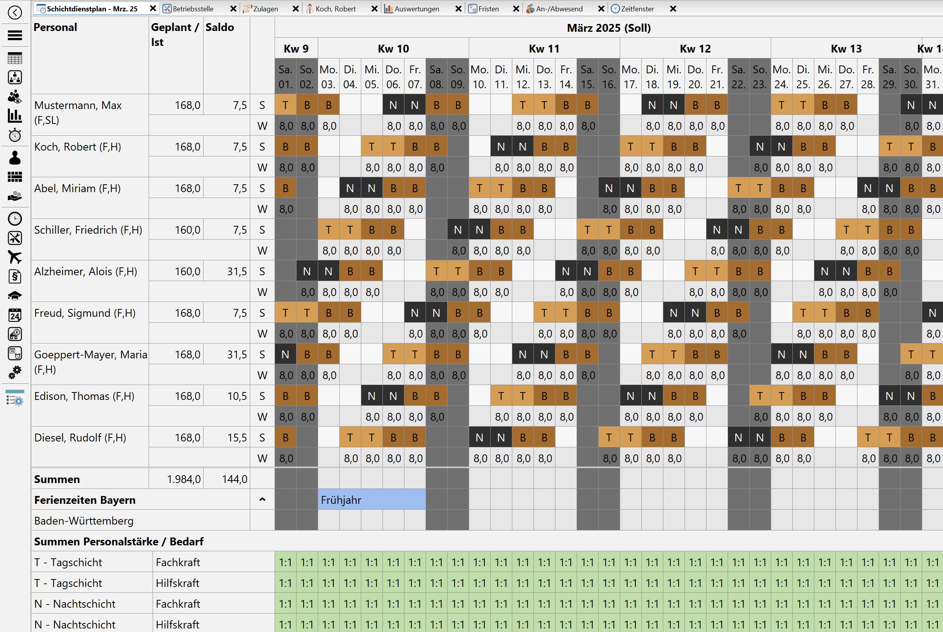Open the hamburger menu icon
This screenshot has height=632, width=943.
coord(15,35)
